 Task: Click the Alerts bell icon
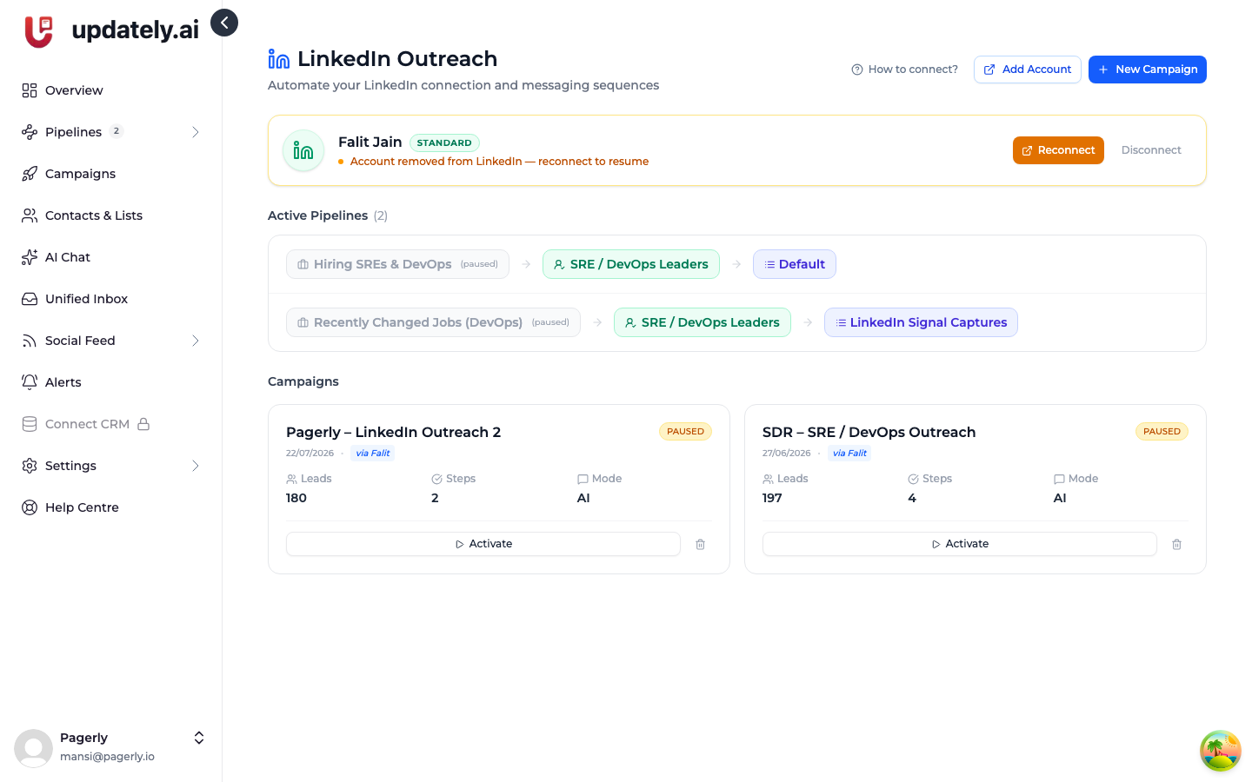click(30, 382)
